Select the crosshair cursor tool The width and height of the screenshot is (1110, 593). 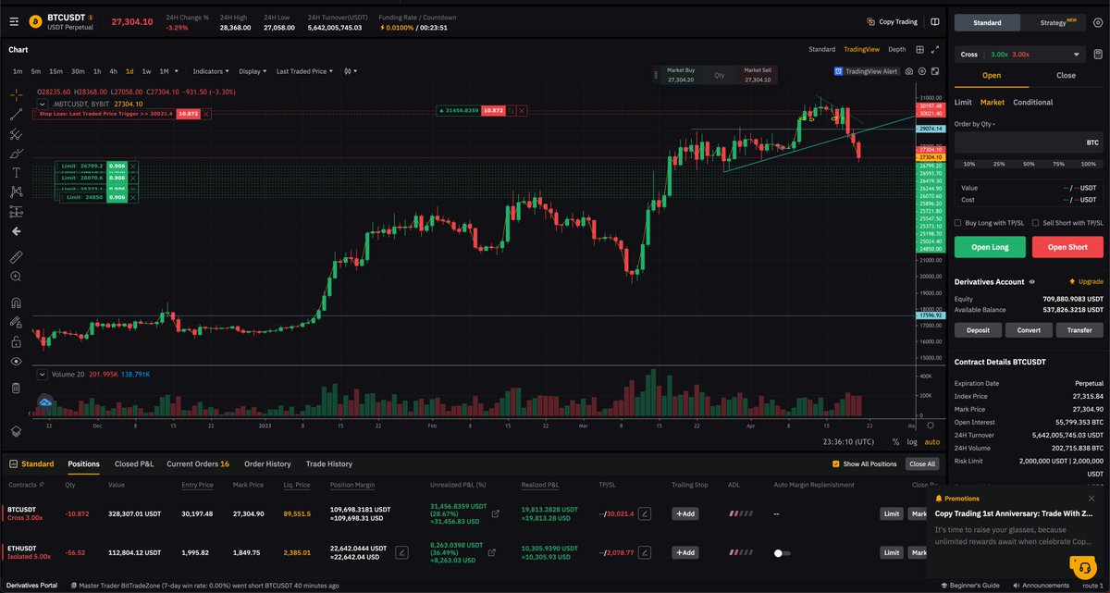(16, 94)
